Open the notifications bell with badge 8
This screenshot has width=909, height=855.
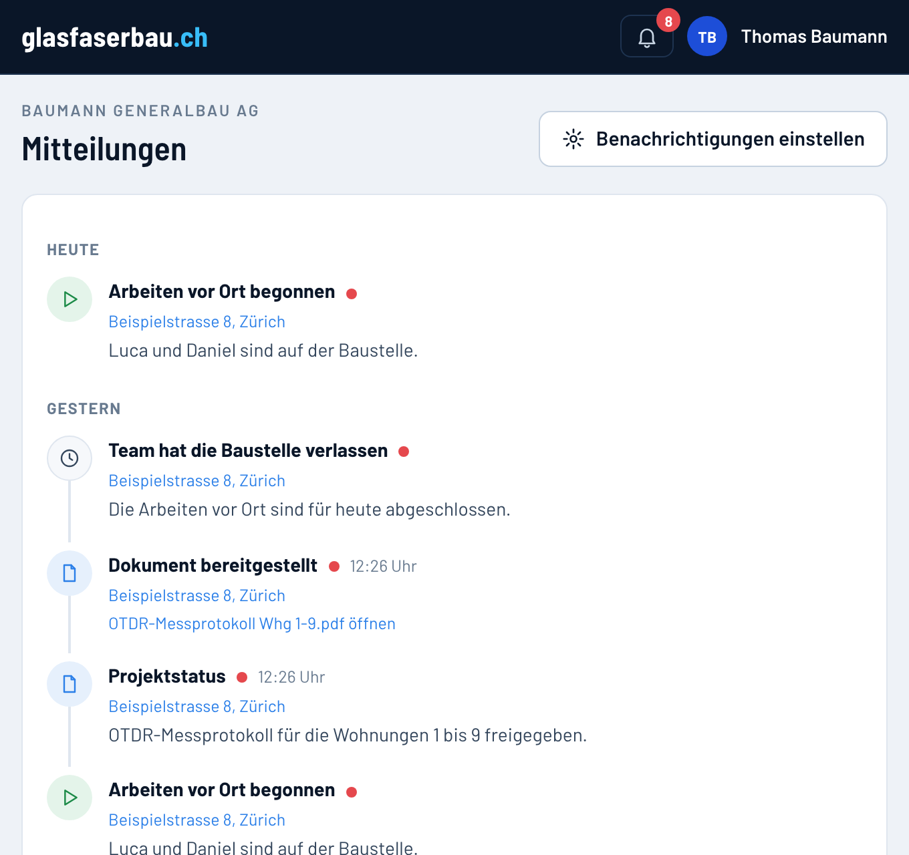click(646, 36)
